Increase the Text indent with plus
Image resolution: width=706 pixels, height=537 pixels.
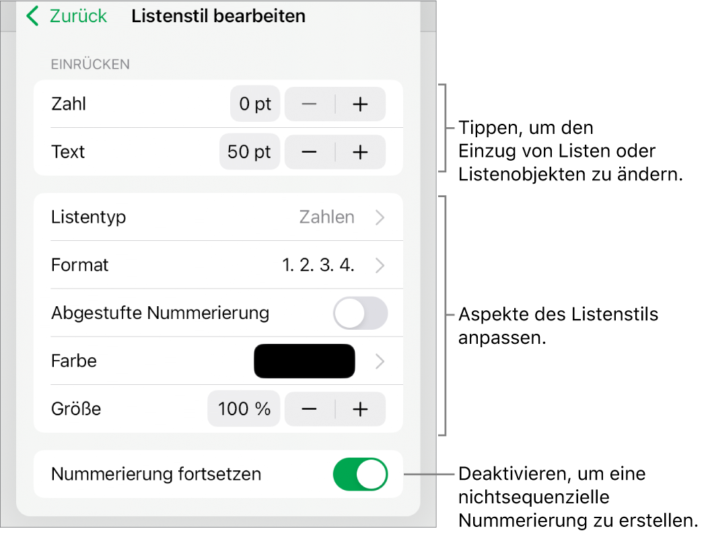pos(361,152)
